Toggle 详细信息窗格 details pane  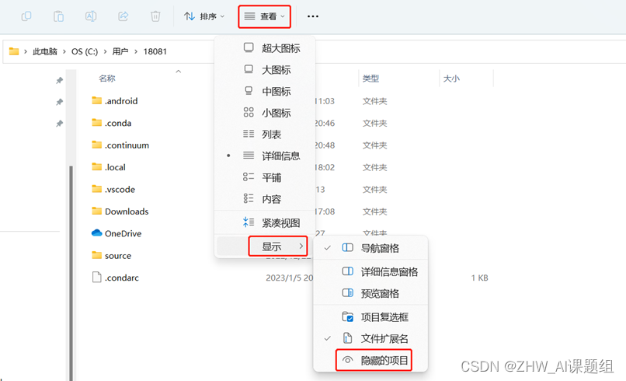370,272
